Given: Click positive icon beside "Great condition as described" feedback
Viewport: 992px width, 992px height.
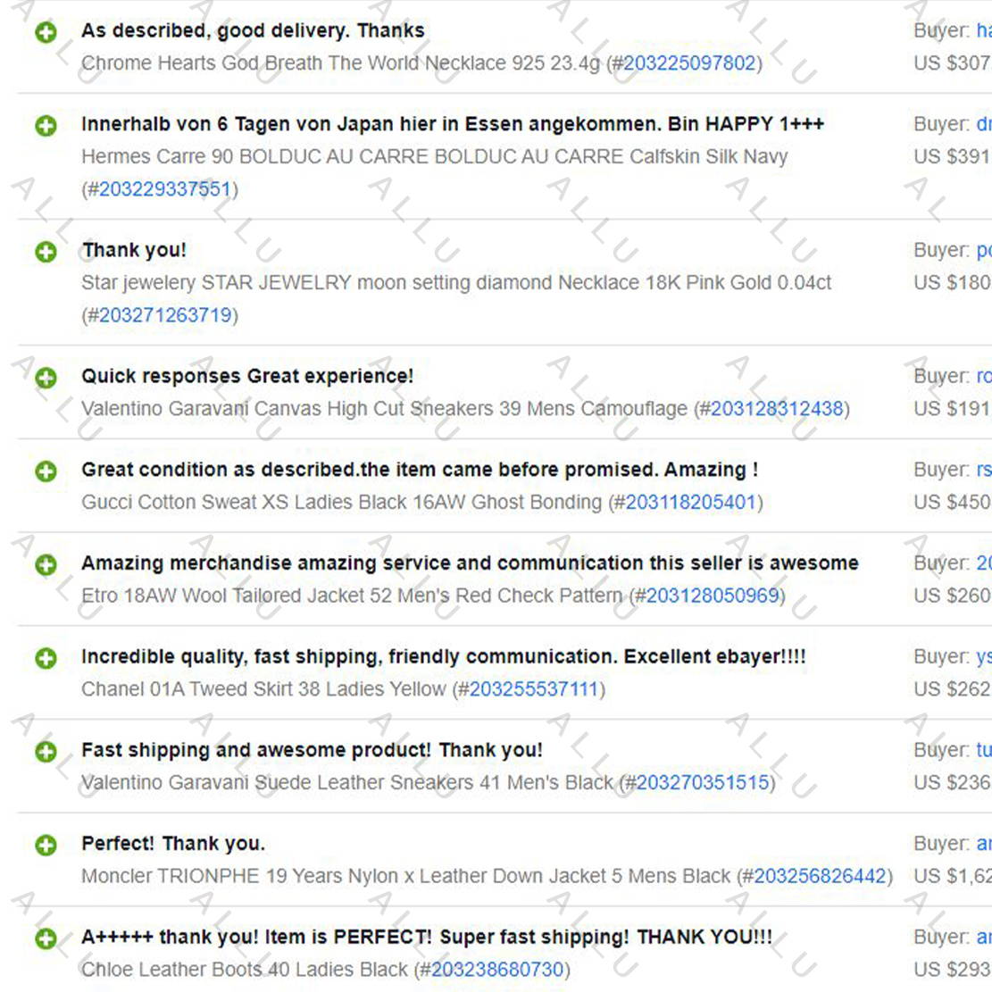Looking at the screenshot, I should (46, 471).
